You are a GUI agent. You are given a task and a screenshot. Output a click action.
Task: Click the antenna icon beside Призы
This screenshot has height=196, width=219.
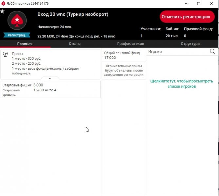point(6,55)
